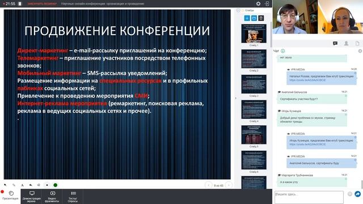Pick the green color swatch
Image resolution: width=363 pixels, height=204 pixels.
coord(56,185)
